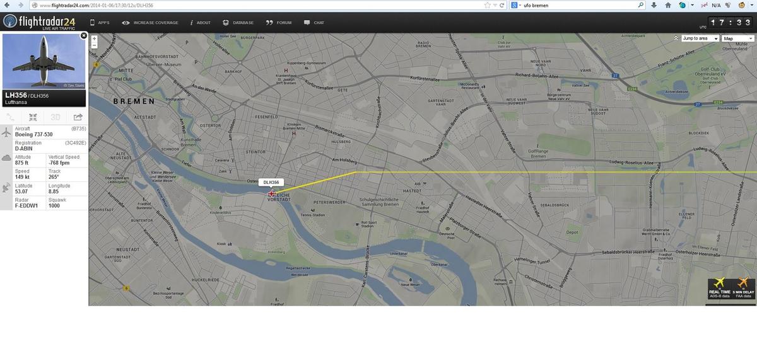
Task: Click the cloud icon beside Altitude
Action: [6, 157]
